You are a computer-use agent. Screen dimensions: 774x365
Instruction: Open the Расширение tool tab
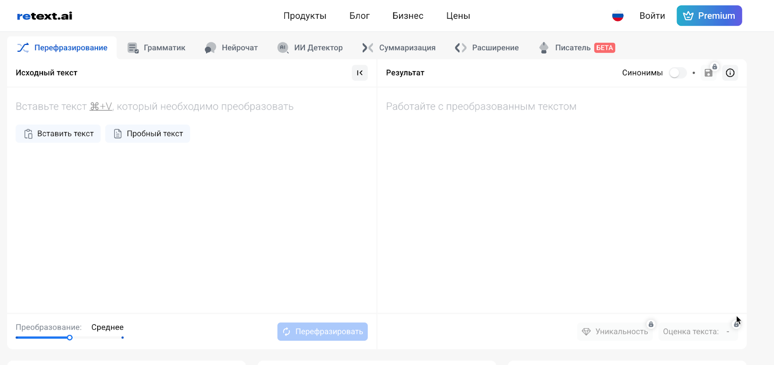click(487, 48)
